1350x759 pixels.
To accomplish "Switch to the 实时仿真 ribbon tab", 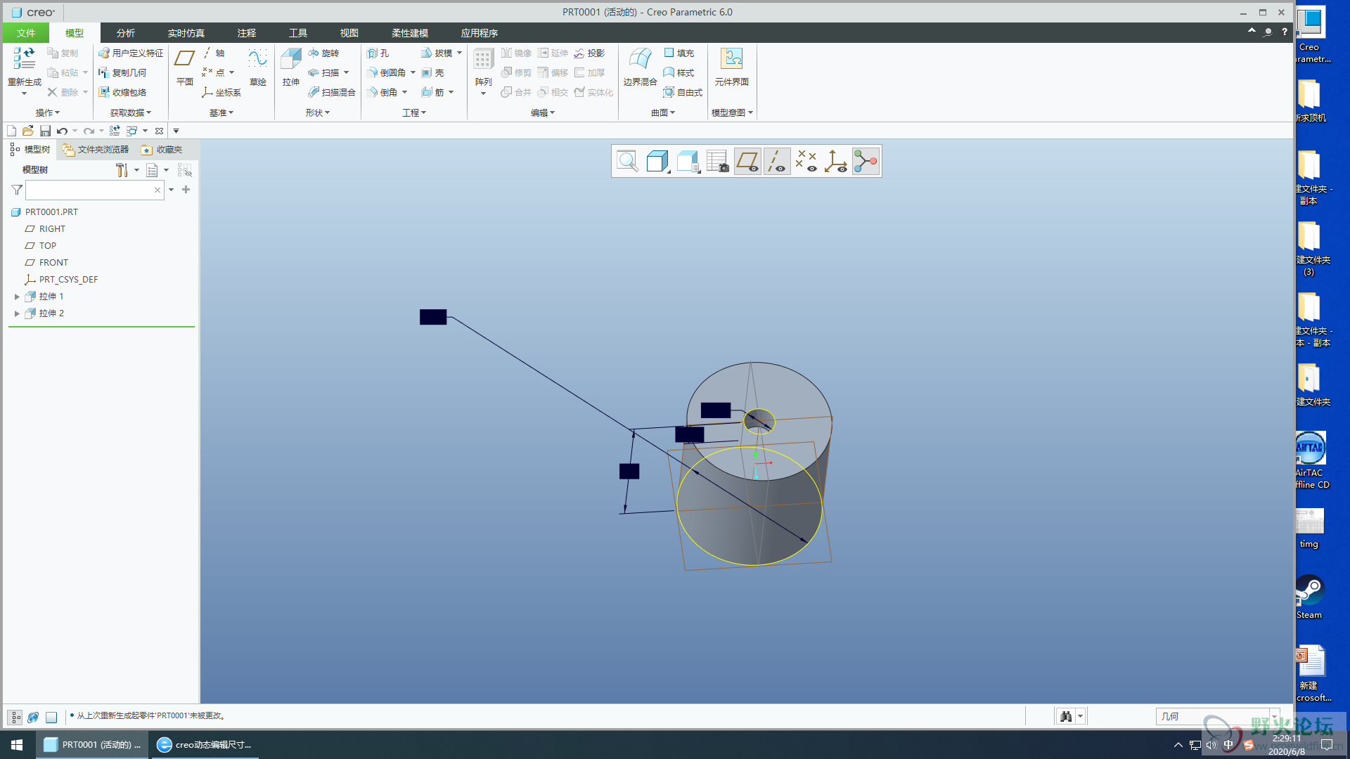I will coord(186,33).
